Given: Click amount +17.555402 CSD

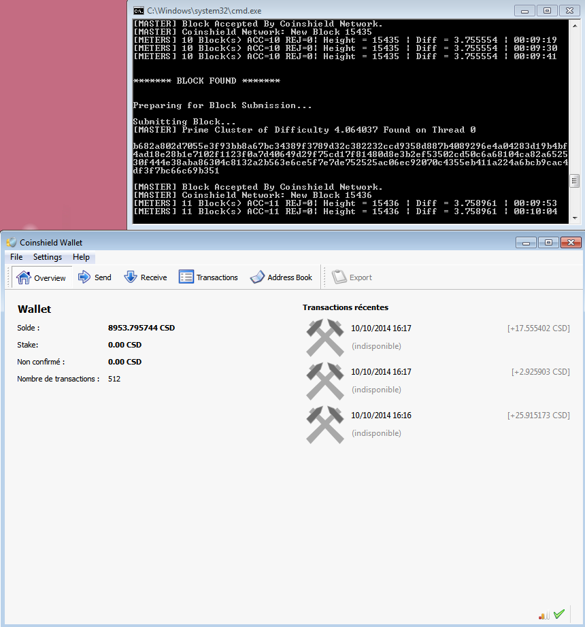Looking at the screenshot, I should (539, 328).
